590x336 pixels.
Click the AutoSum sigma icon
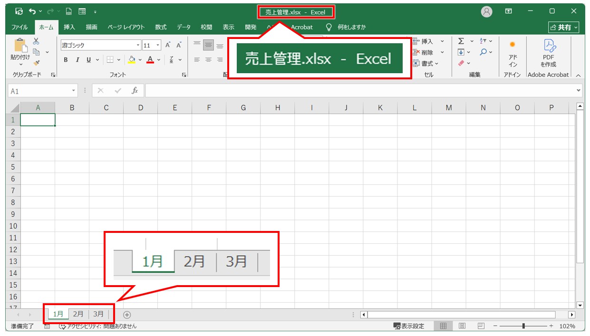click(461, 41)
